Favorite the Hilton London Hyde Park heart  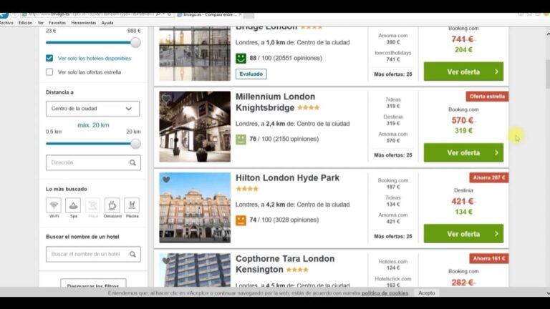(166, 180)
